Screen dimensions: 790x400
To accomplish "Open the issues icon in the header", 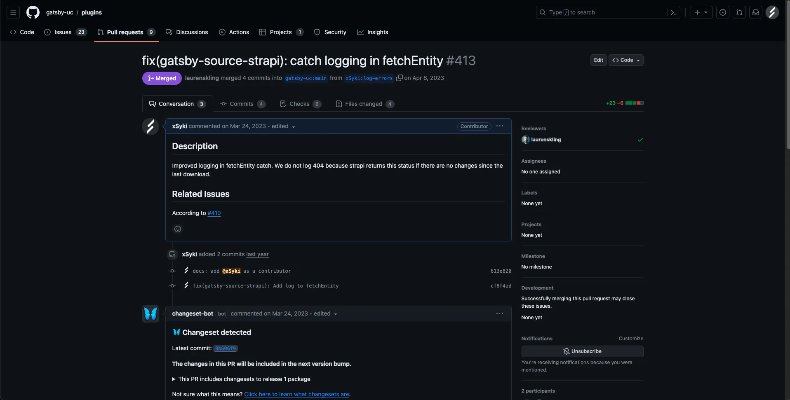I will 723,12.
